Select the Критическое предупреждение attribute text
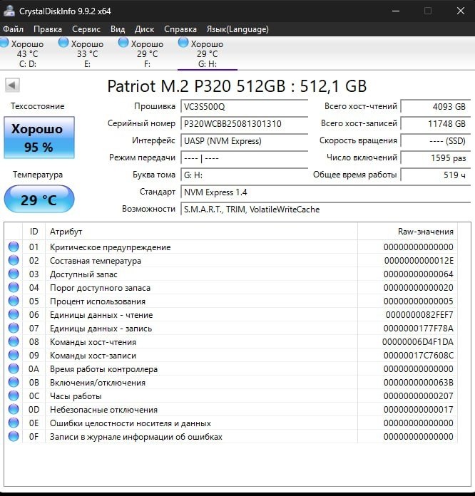 point(111,247)
